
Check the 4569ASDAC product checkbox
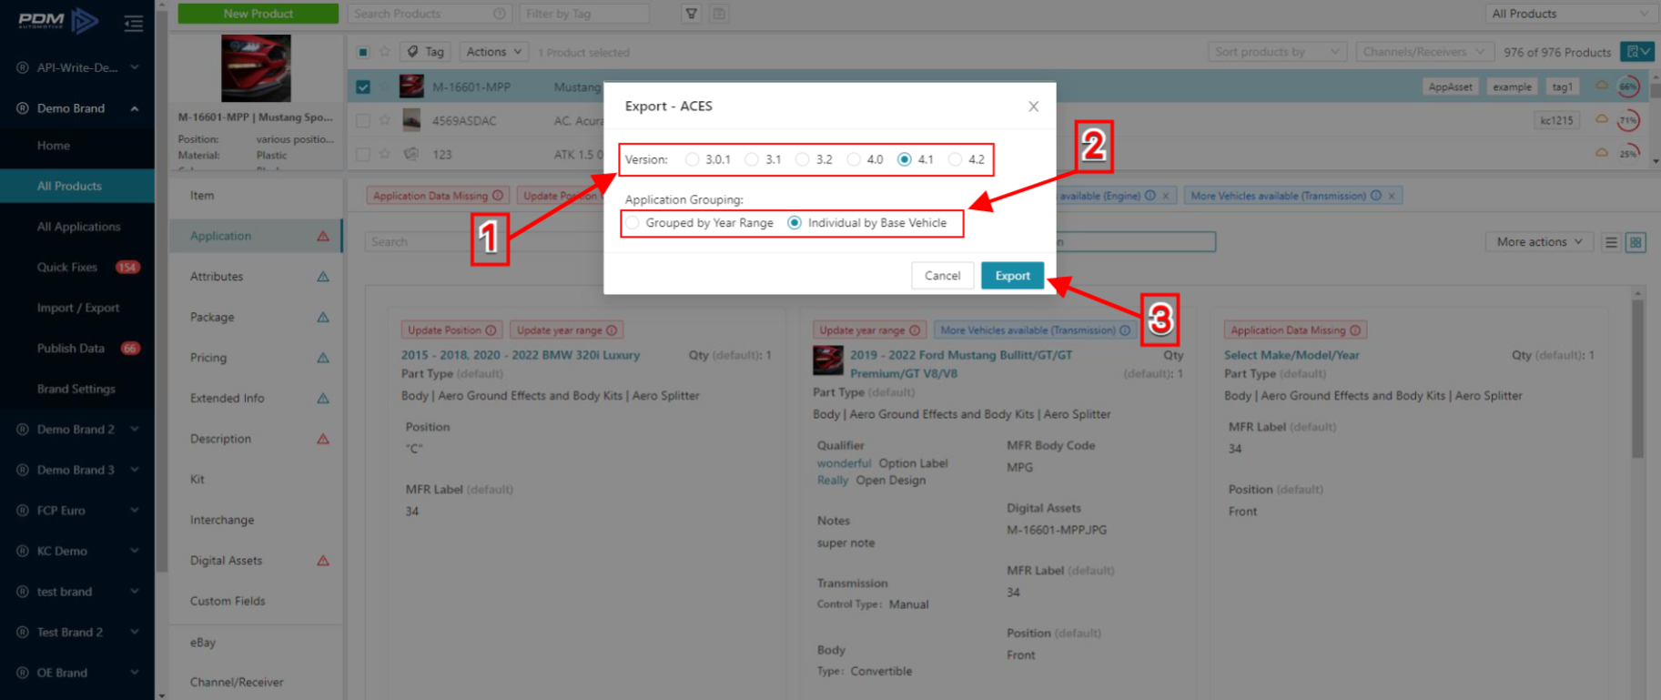coord(363,120)
